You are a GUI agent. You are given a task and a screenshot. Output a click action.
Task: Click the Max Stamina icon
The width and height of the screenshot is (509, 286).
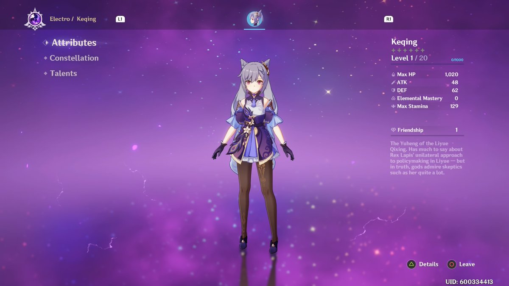394,106
